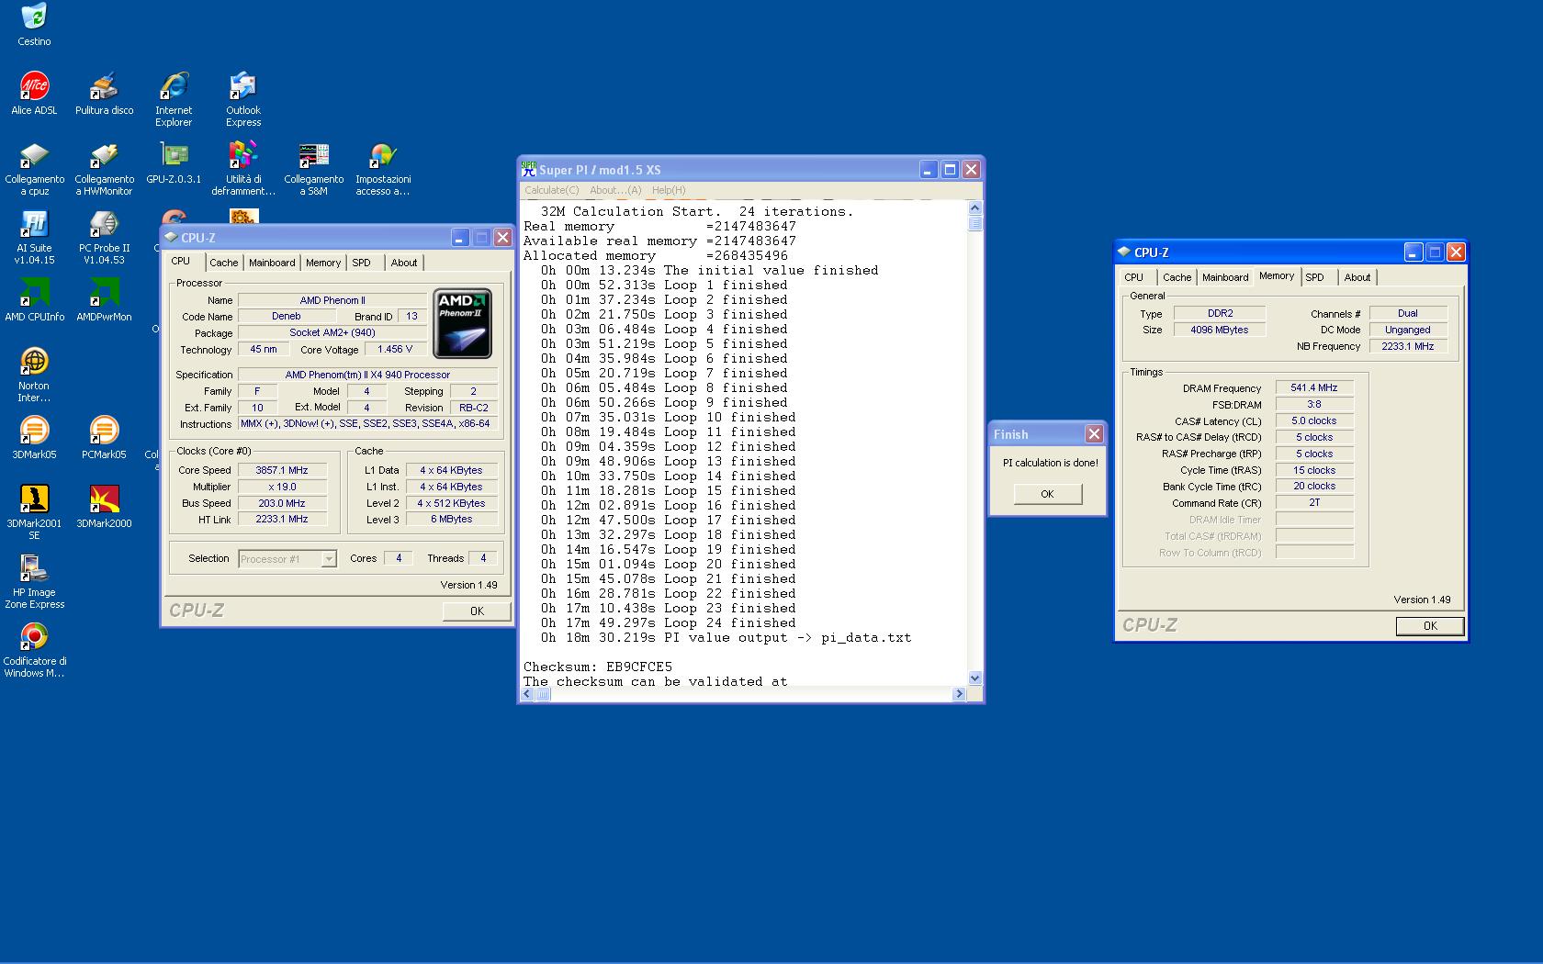Viewport: 1543px width, 964px height.
Task: Open Collegamento a S&M shortcut
Action: click(313, 168)
